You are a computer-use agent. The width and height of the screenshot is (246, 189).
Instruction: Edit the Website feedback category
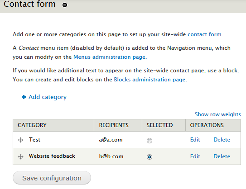point(195,156)
